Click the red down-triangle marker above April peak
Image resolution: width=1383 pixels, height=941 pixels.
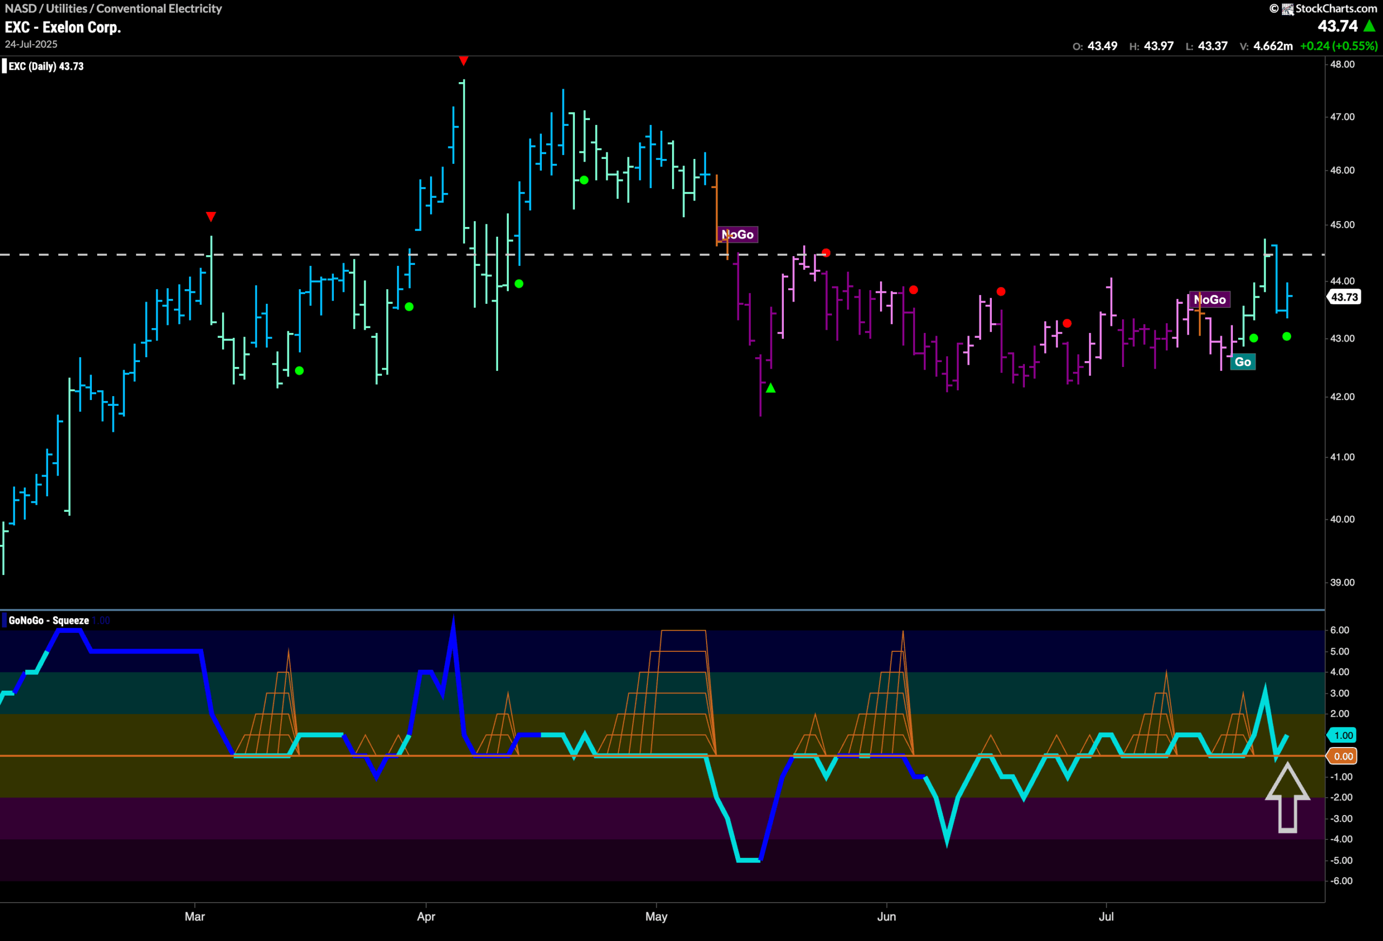point(464,61)
